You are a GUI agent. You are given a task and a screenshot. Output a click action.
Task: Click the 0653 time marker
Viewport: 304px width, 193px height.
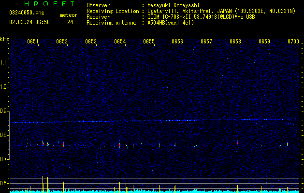click(91, 41)
